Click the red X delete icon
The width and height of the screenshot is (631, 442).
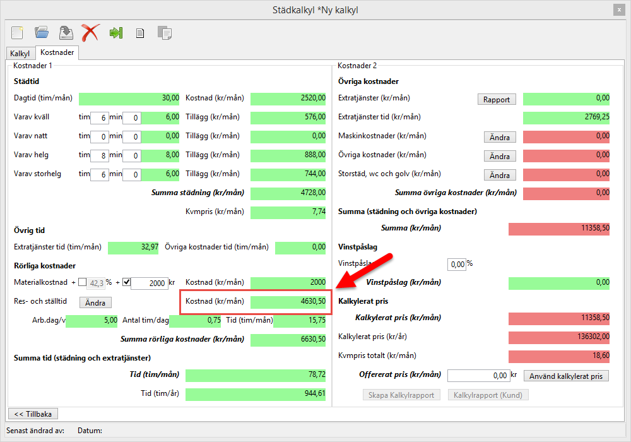(x=90, y=32)
